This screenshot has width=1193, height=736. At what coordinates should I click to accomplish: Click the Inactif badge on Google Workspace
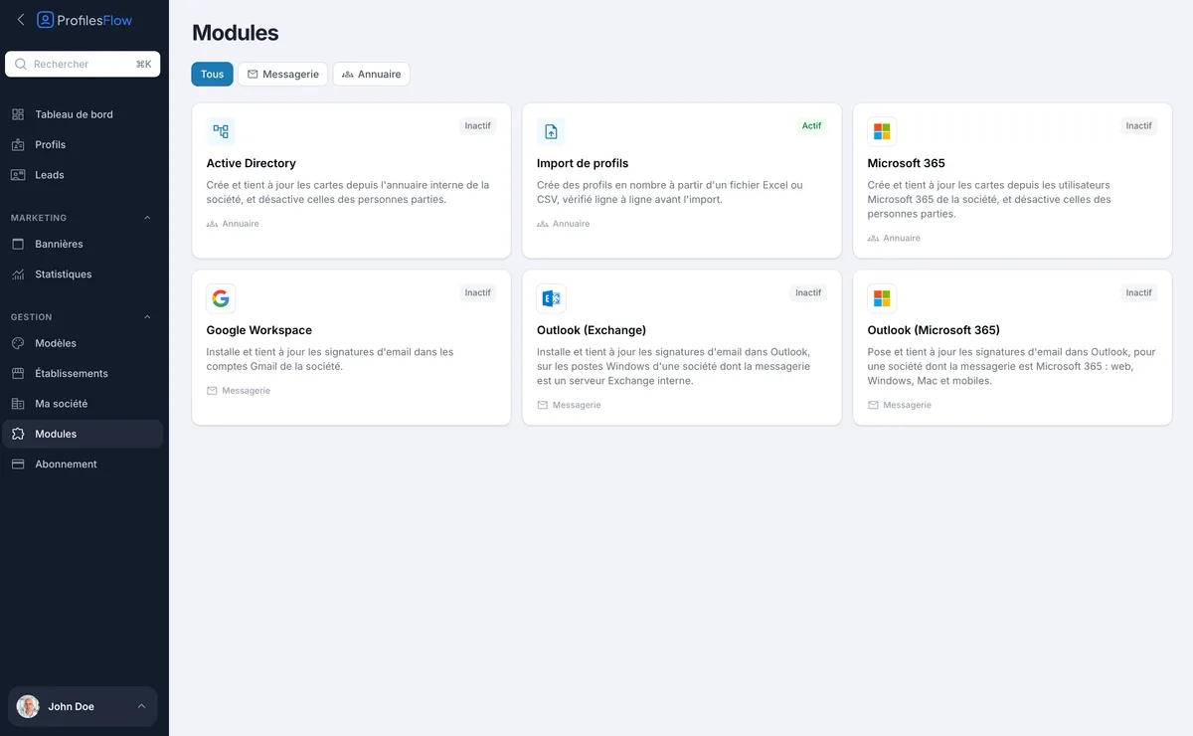click(478, 293)
